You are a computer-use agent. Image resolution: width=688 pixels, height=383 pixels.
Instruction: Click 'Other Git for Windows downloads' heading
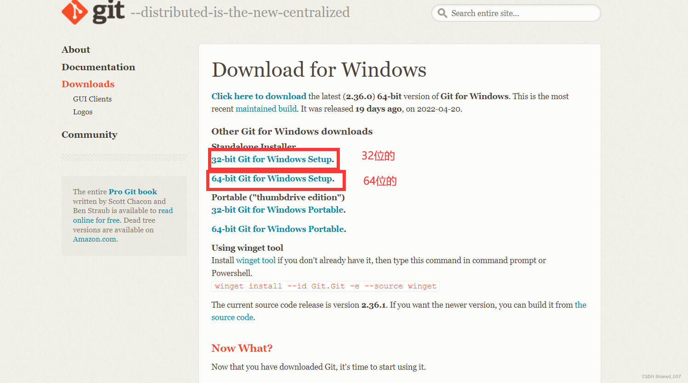tap(292, 131)
